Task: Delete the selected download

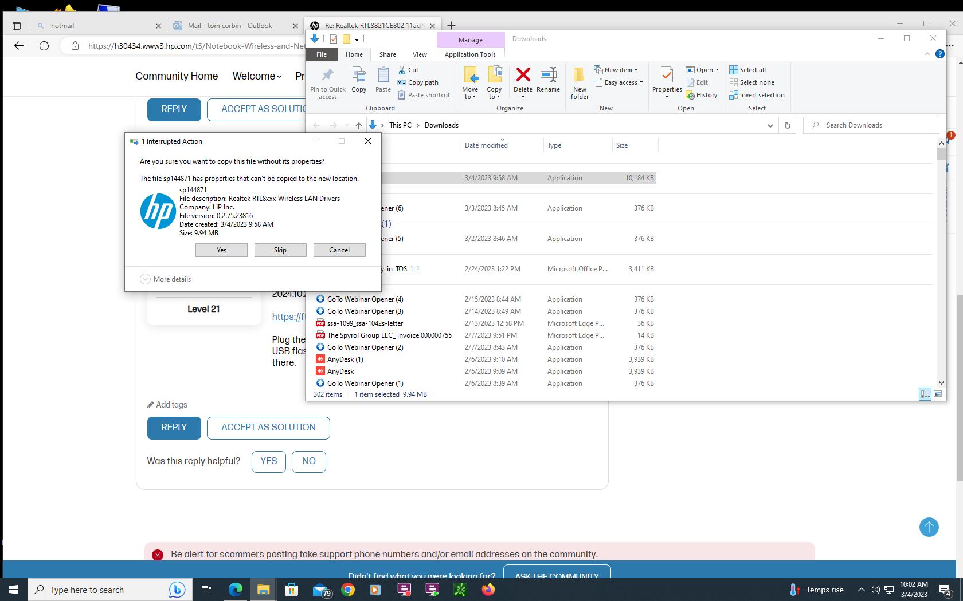Action: pyautogui.click(x=522, y=82)
